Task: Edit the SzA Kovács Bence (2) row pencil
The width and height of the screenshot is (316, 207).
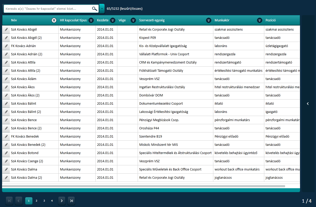Action: (x=6, y=128)
